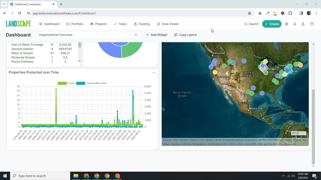The image size is (321, 180).
Task: Open the volume control in system tray
Action: (x=293, y=176)
